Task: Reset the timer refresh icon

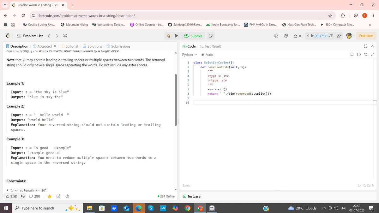Action: (x=331, y=36)
